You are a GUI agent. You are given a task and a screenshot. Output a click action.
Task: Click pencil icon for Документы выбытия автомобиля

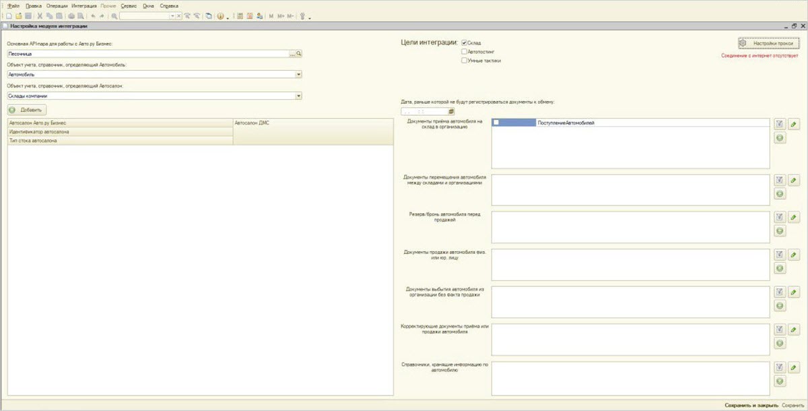coord(793,292)
